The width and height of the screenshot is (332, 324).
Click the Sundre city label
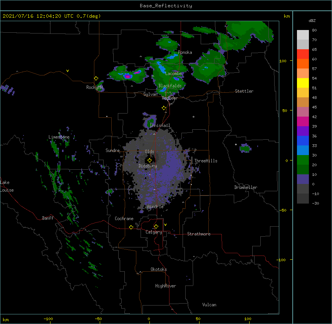pos(112,150)
